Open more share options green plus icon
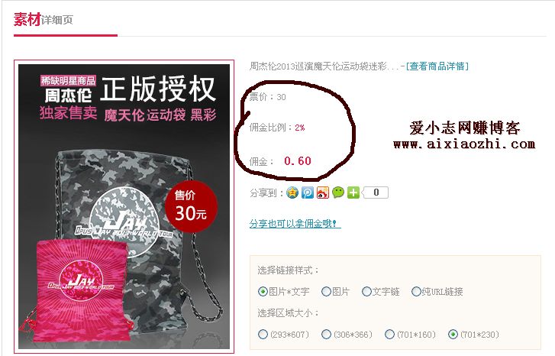This screenshot has height=356, width=555. point(353,193)
